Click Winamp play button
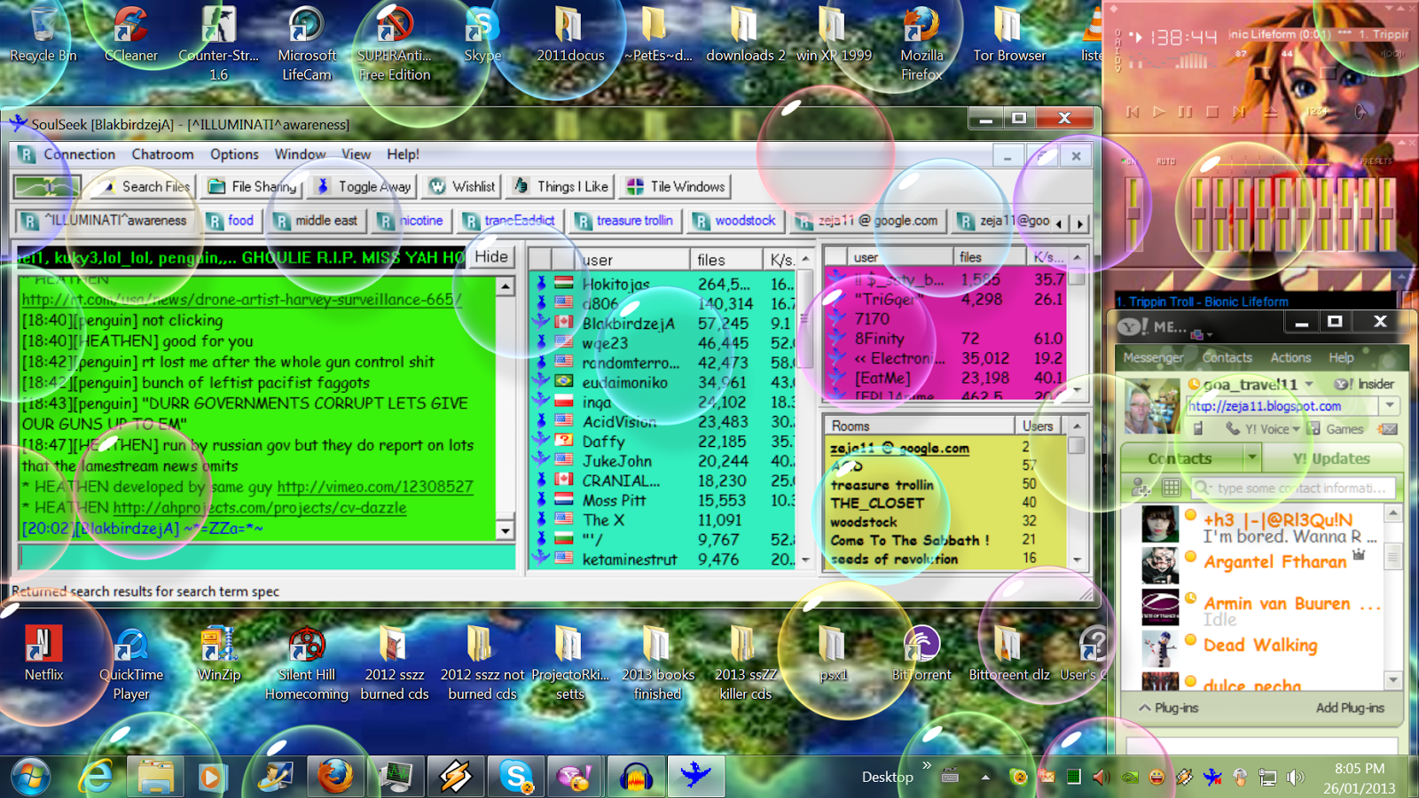Image resolution: width=1419 pixels, height=798 pixels. 1159,112
